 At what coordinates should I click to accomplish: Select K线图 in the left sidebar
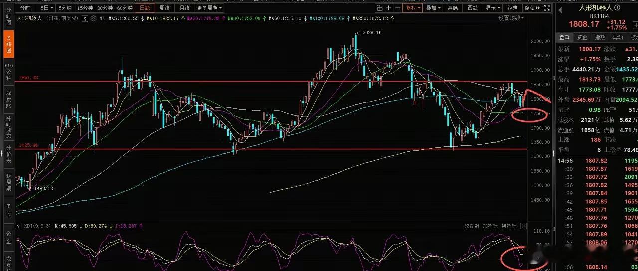(8, 44)
